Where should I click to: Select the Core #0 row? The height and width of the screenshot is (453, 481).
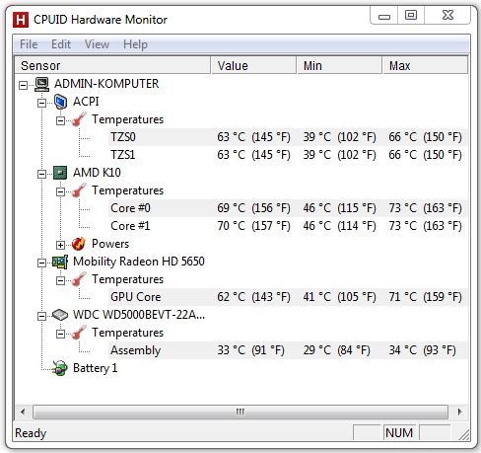coord(288,208)
